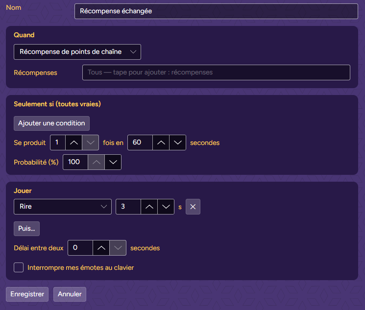Screen dimensions: 365x310
Task: Click the Interrompre mes émotes au clavier label
Action: pos(80,268)
